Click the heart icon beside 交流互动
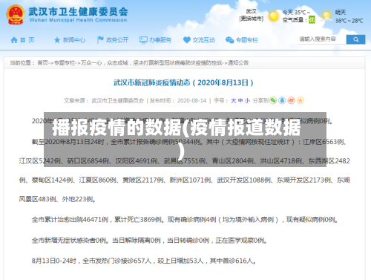Screen dimensions: 371x280 [187, 40]
